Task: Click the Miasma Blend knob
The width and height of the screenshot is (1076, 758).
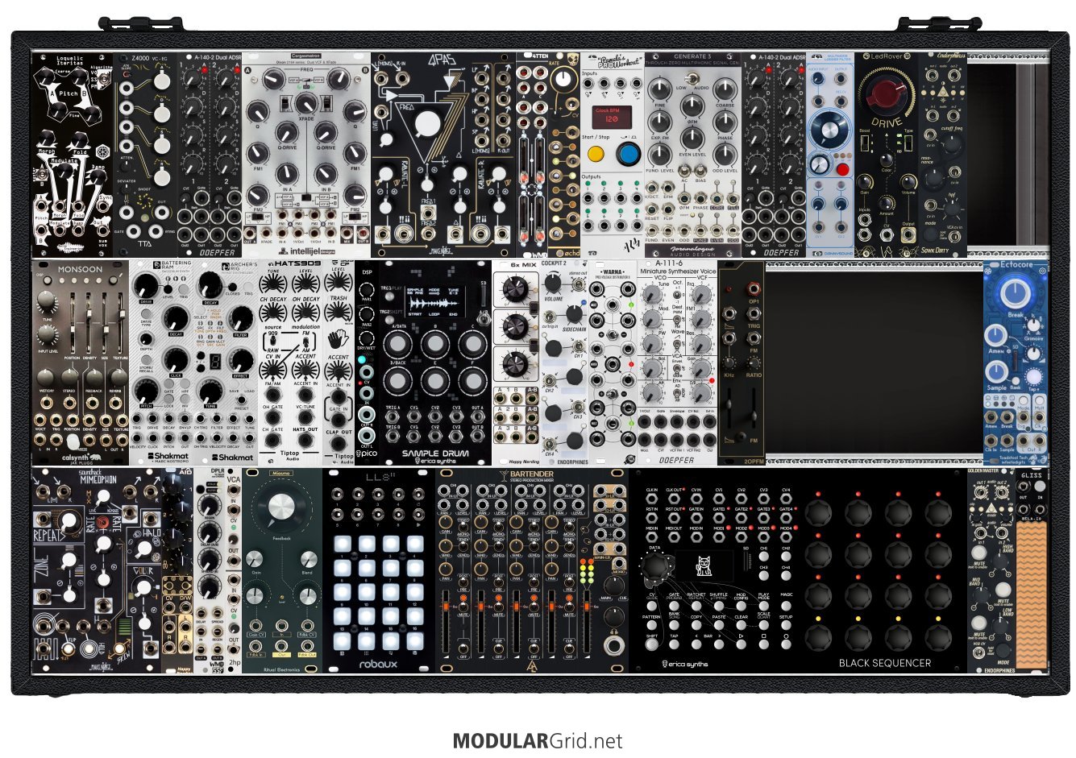Action: pyautogui.click(x=309, y=559)
